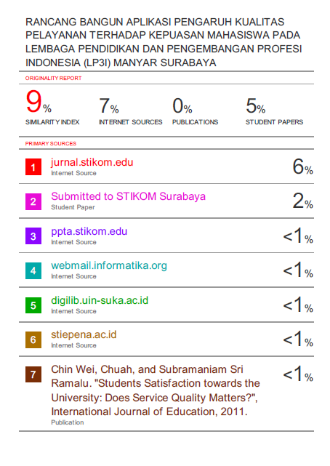Open Submitted to STIKOM Surabaya source
The image size is (330, 466).
(129, 196)
